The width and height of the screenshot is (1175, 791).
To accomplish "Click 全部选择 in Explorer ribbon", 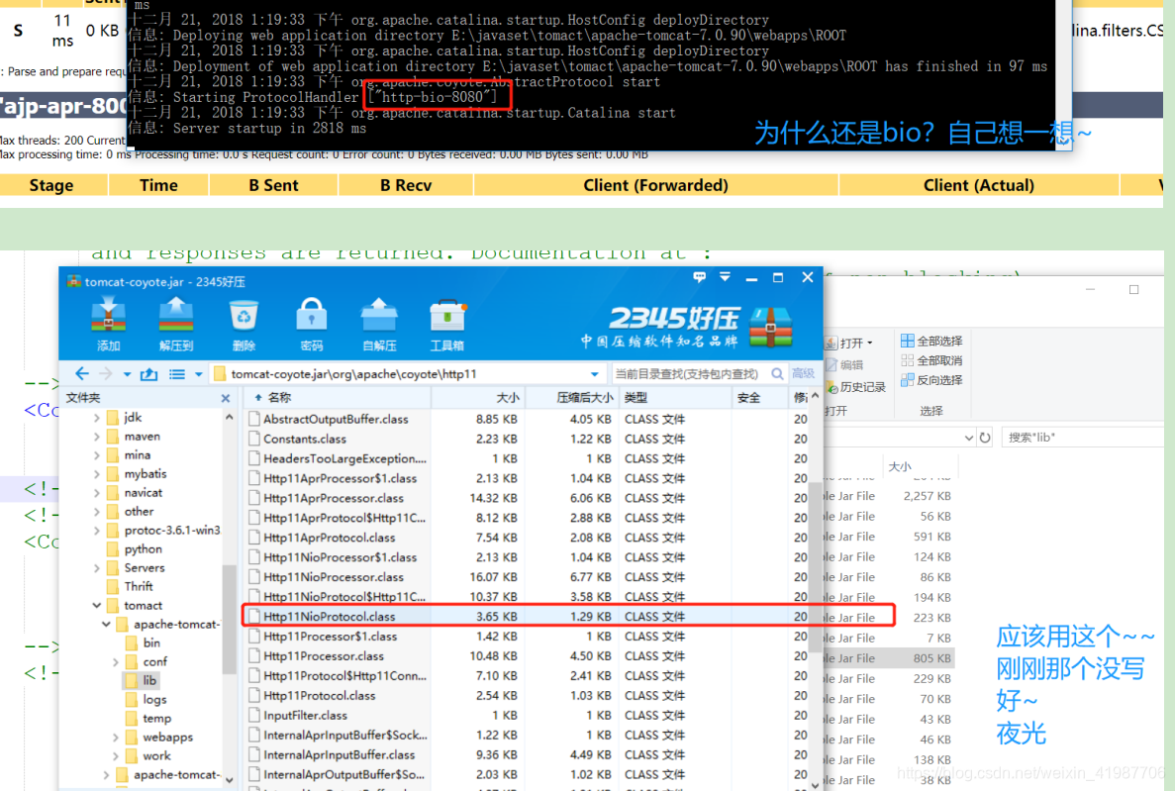I will tap(931, 342).
